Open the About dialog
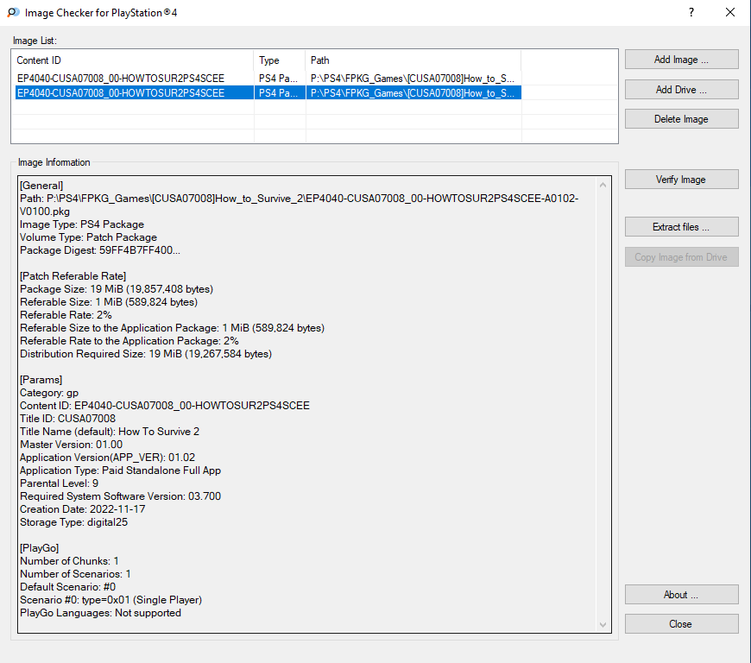Screen dimensions: 751x663 681,595
